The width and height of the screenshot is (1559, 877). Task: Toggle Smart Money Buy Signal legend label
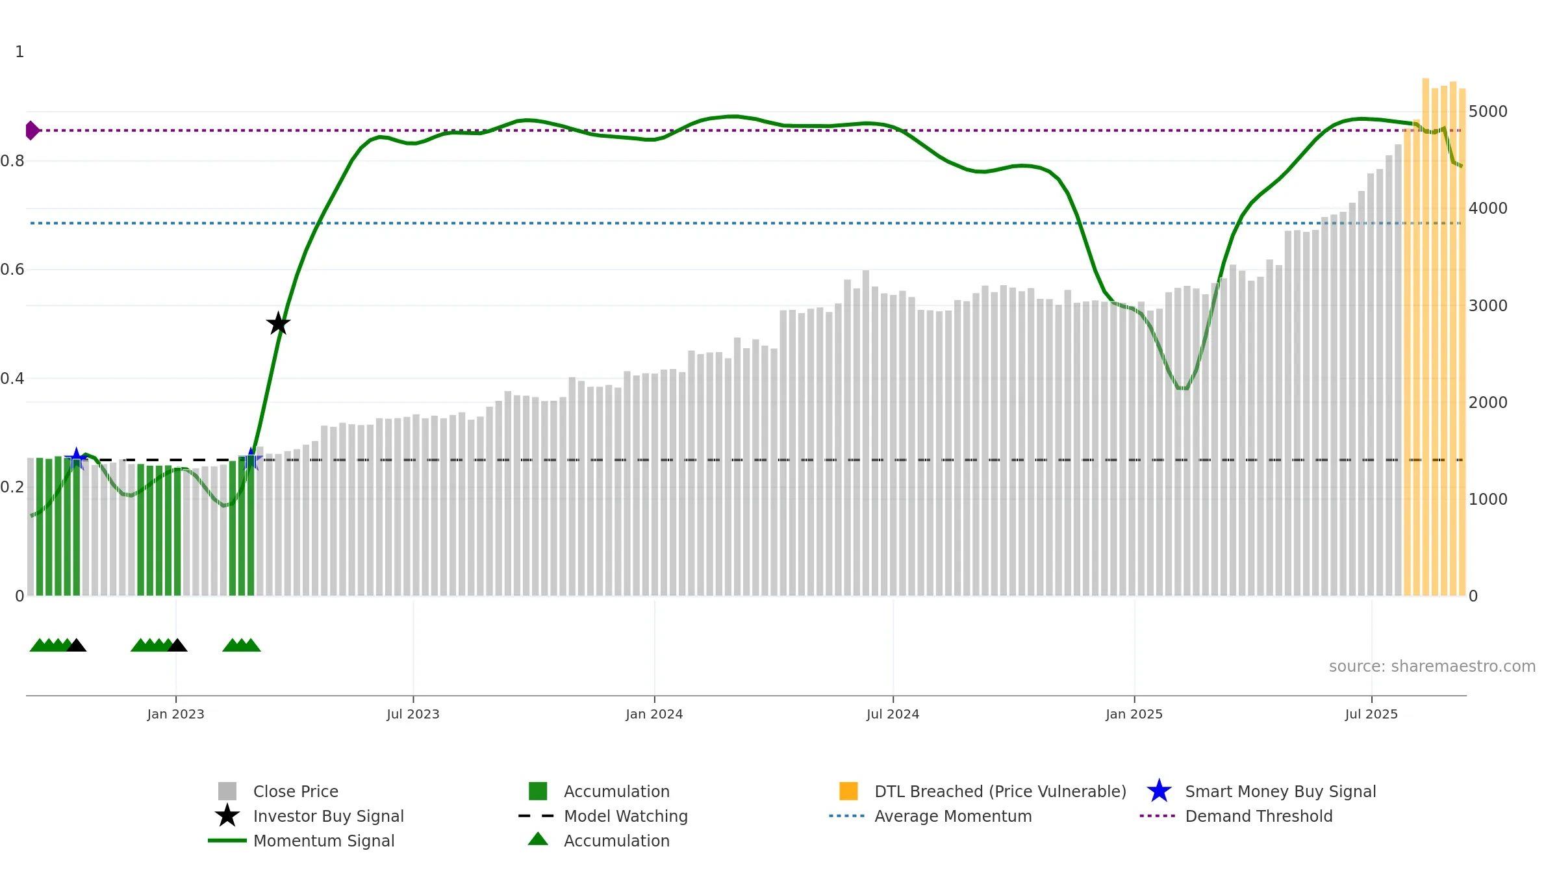pos(1280,791)
